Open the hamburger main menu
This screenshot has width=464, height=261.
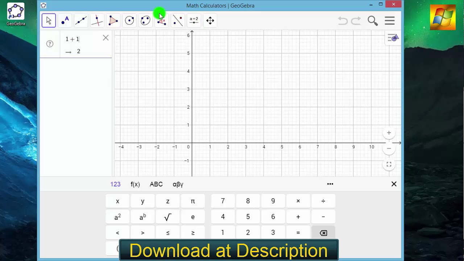pyautogui.click(x=390, y=21)
